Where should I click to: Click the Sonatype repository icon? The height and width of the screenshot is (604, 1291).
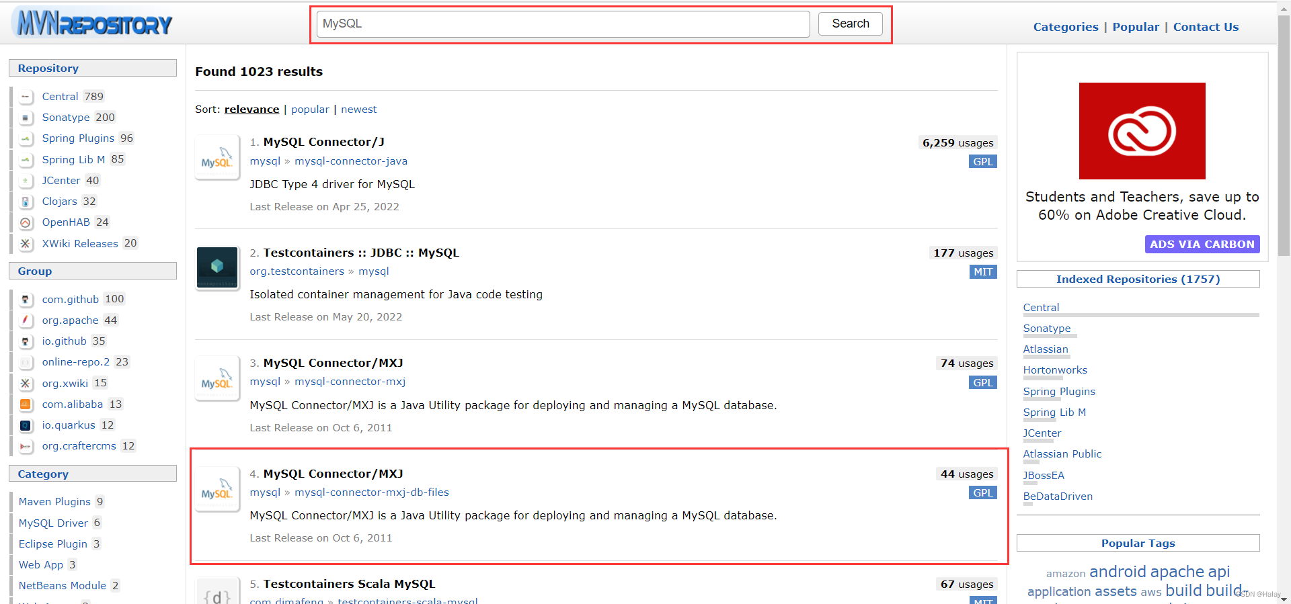(26, 118)
